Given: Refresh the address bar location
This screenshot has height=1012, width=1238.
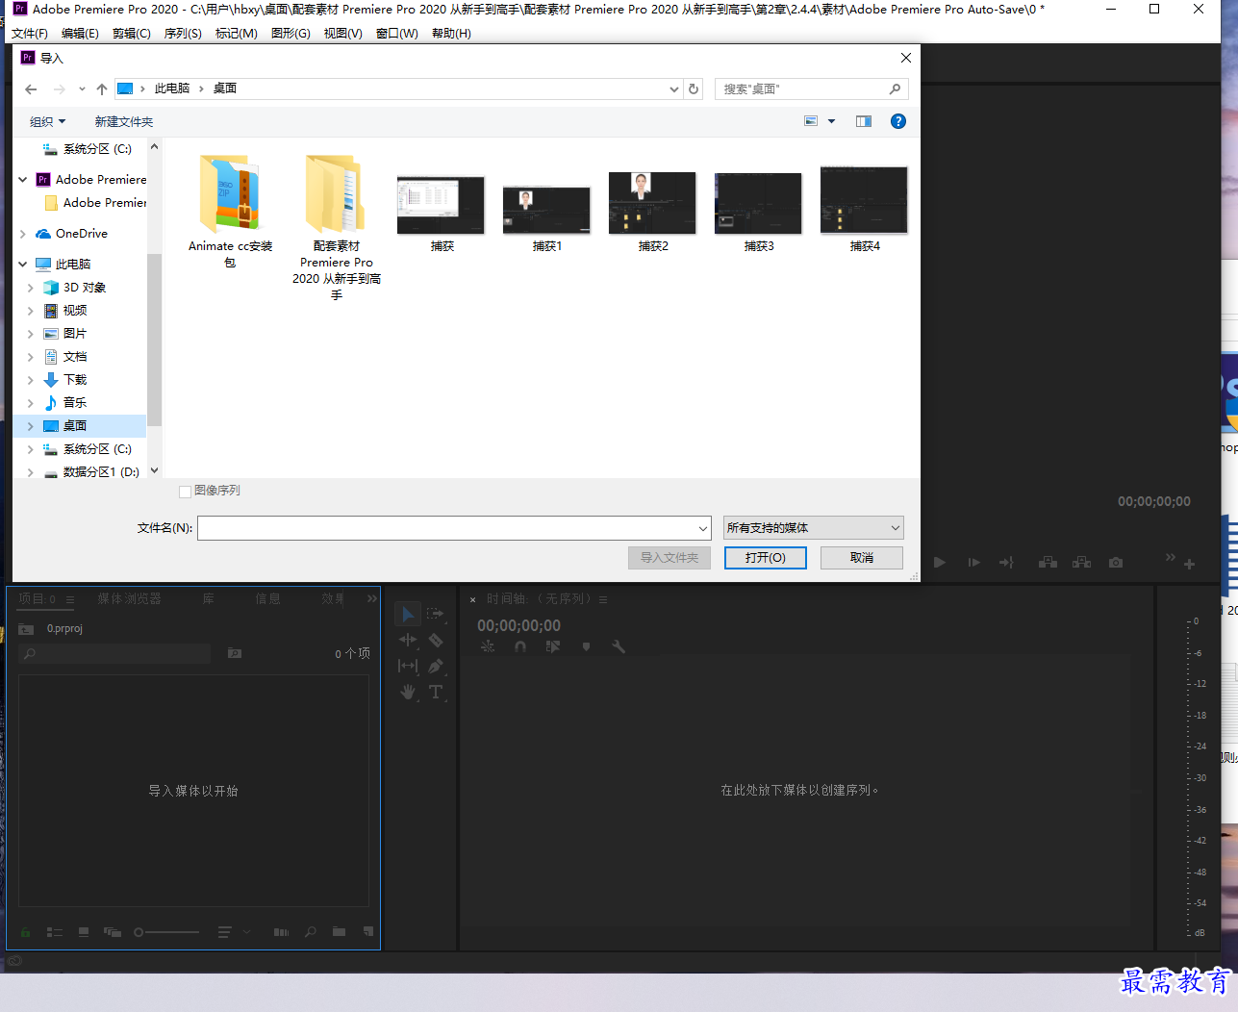Looking at the screenshot, I should [x=694, y=89].
